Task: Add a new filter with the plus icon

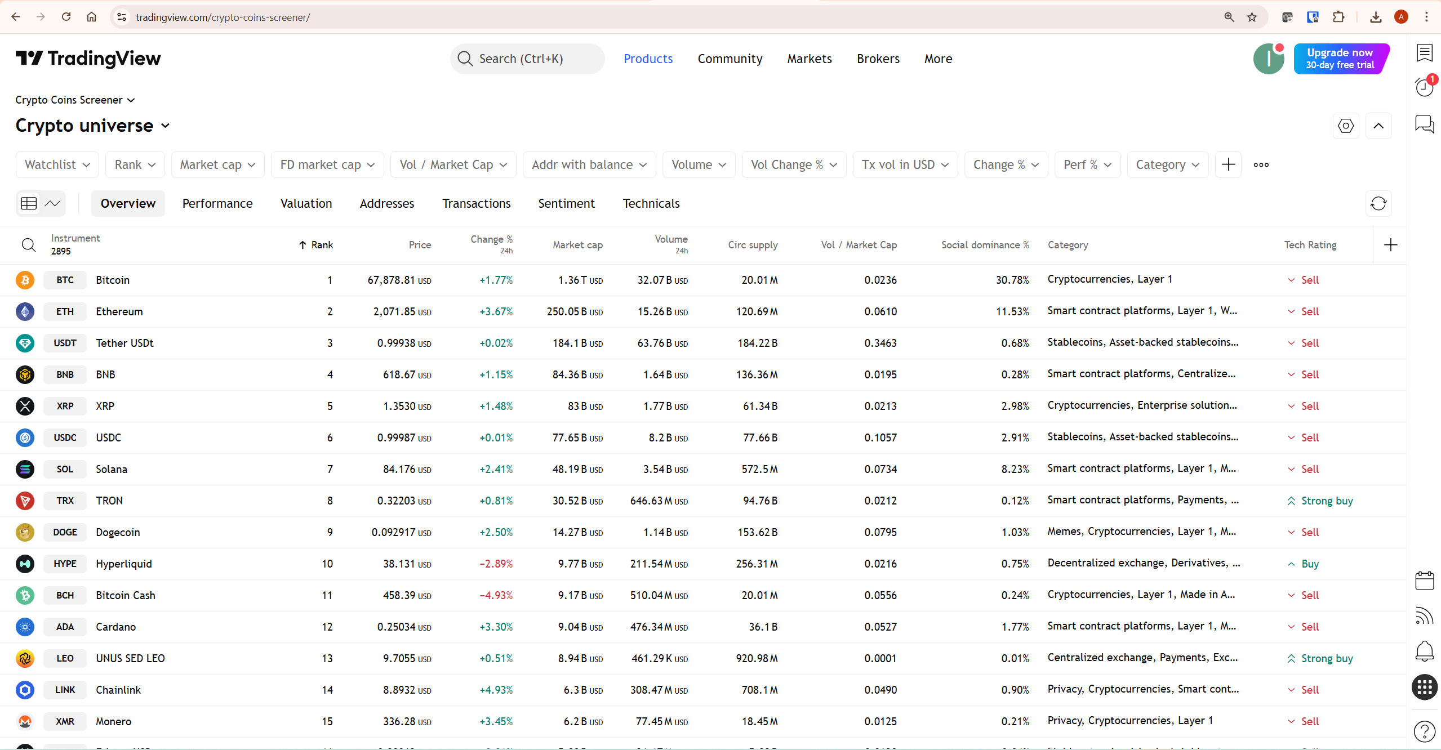Action: coord(1228,164)
